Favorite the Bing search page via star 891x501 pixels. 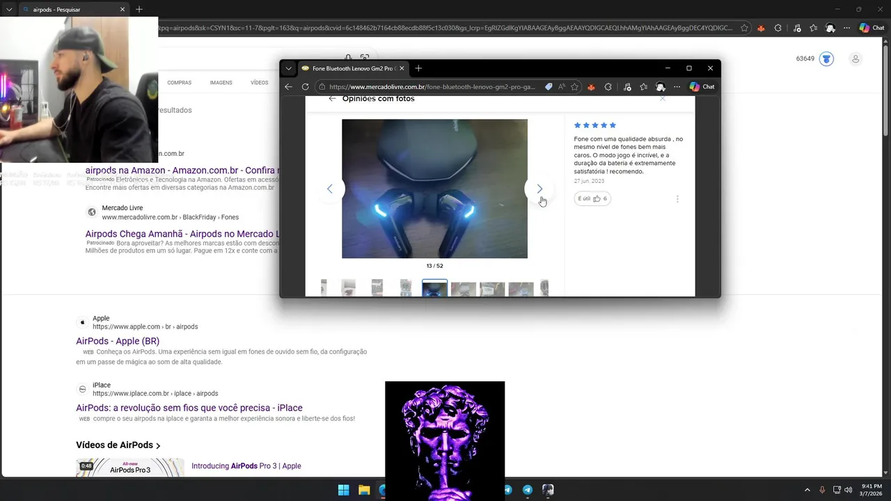744,29
